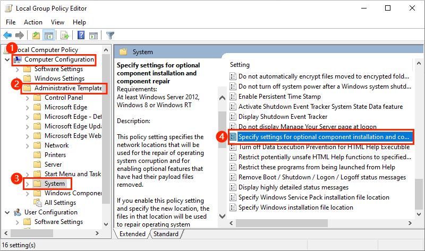Click the Setting column header
Image resolution: width=425 pixels, height=251 pixels.
coord(240,65)
